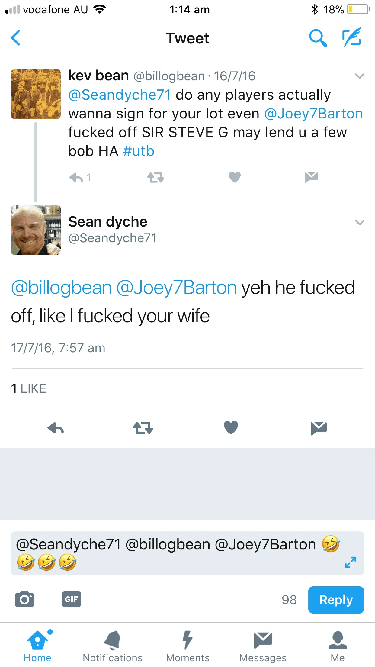The height and width of the screenshot is (667, 375).
Task: Send kev bean's tweet via message icon
Action: click(x=311, y=177)
